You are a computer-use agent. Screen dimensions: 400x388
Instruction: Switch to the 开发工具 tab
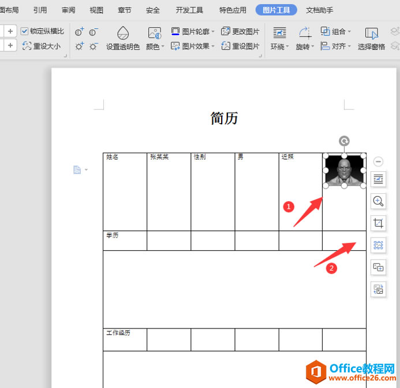(x=189, y=10)
